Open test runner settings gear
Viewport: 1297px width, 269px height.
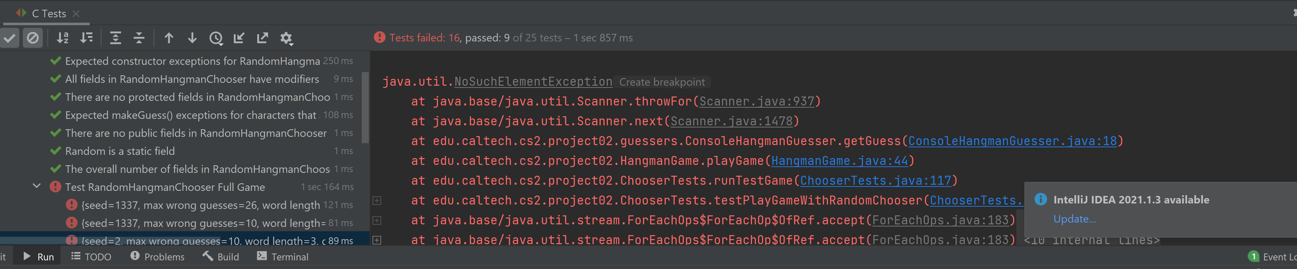[286, 38]
